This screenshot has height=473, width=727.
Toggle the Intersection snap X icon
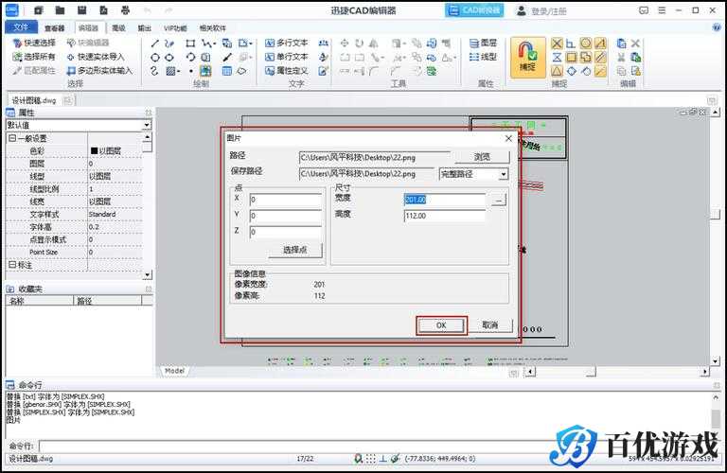point(557,44)
